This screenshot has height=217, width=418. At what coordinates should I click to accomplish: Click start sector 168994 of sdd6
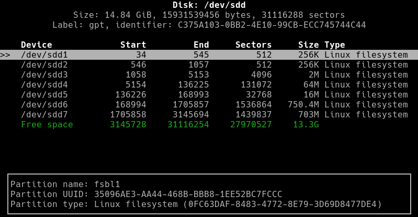pyautogui.click(x=131, y=105)
